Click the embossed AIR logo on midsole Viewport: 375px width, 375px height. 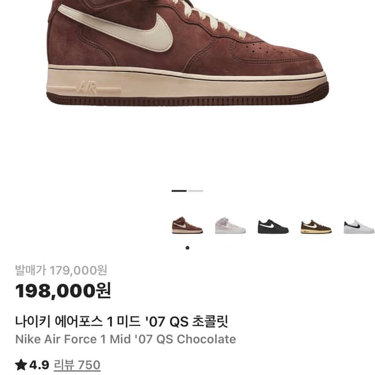[87, 88]
